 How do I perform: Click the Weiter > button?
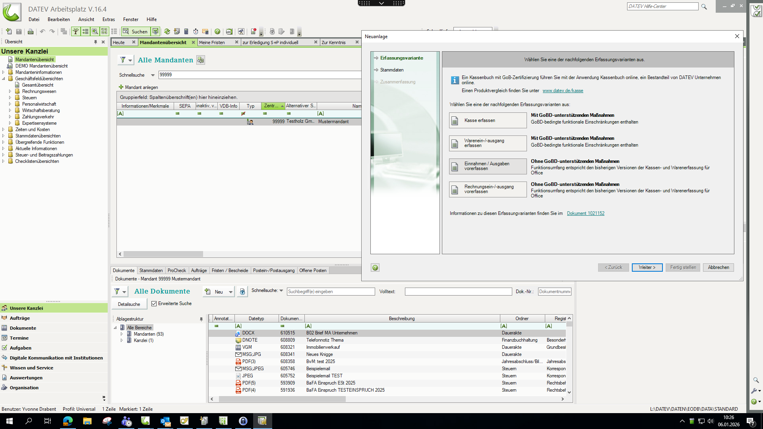tap(647, 268)
